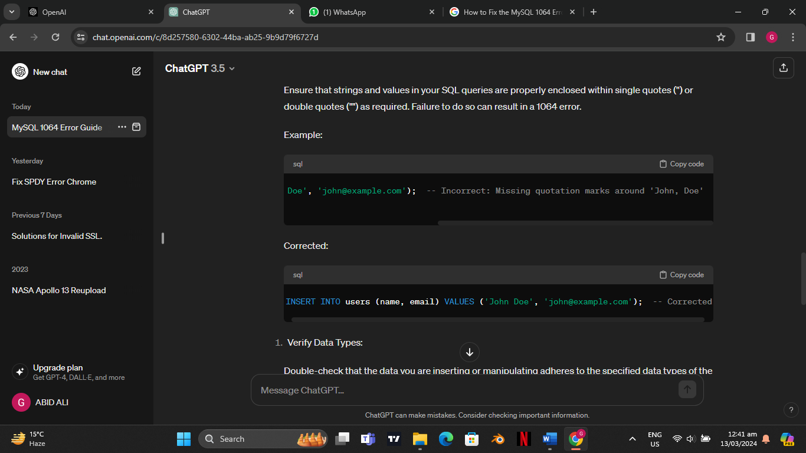Open the help question mark icon
The height and width of the screenshot is (453, 806).
click(791, 409)
